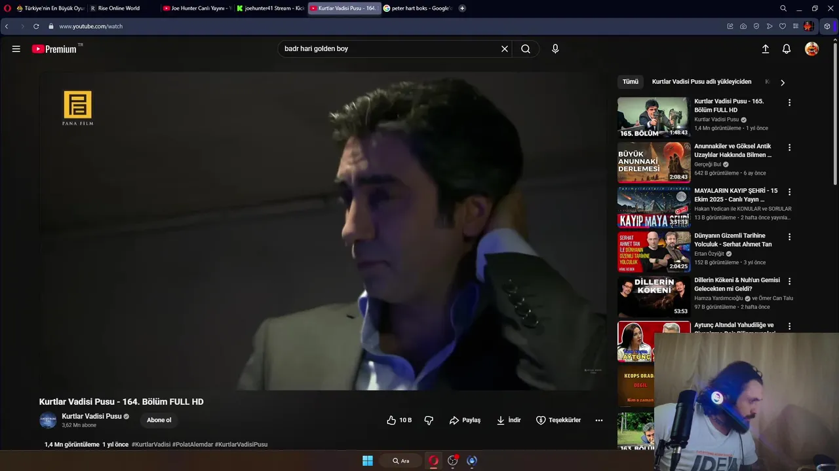Viewport: 839px width, 471px height.
Task: Open Opera edit/pinboard icon in address bar
Action: 730,26
